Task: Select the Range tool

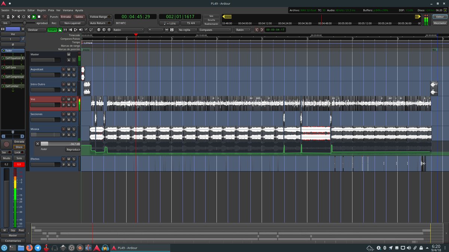Action: coord(65,29)
